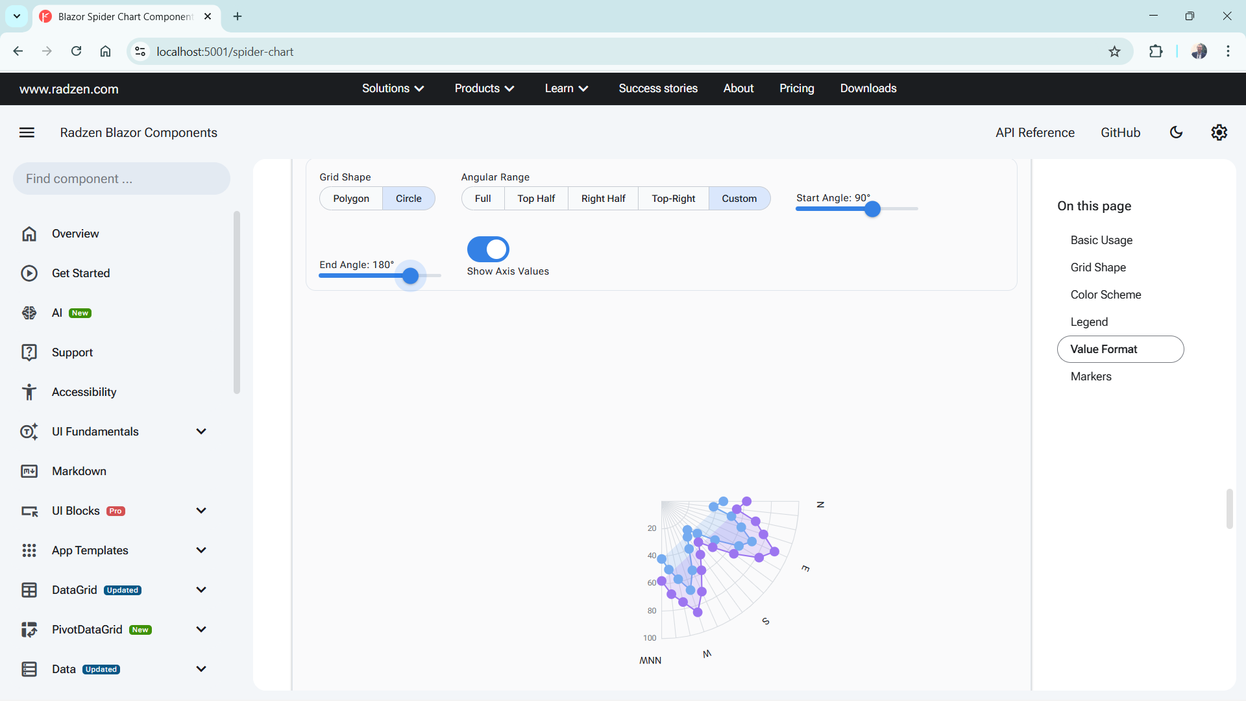Click the AI brain sidebar icon

tap(29, 313)
